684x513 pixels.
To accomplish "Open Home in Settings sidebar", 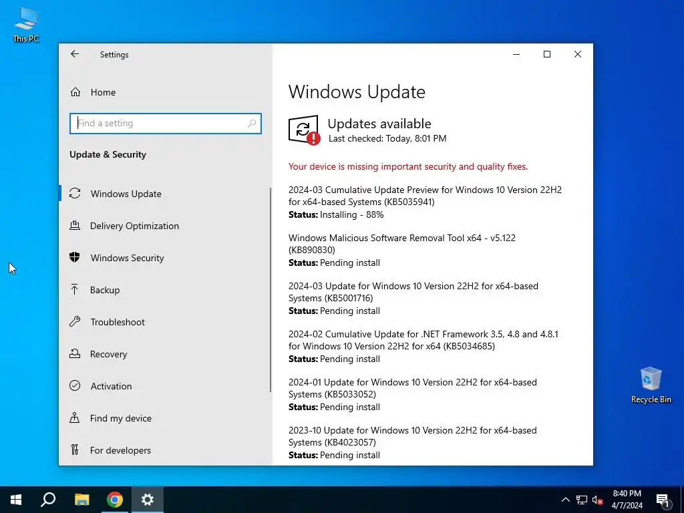I will pos(166,92).
